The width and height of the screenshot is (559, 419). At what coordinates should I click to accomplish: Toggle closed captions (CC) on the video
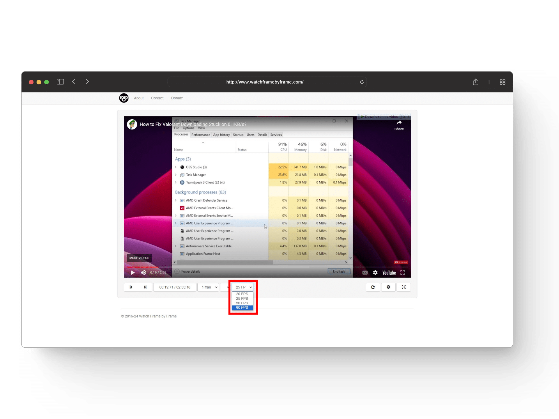[365, 273]
